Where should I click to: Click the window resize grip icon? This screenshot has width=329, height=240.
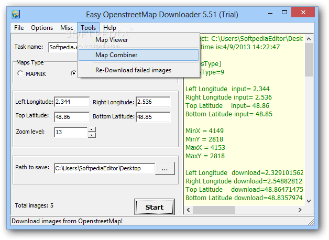(x=311, y=222)
